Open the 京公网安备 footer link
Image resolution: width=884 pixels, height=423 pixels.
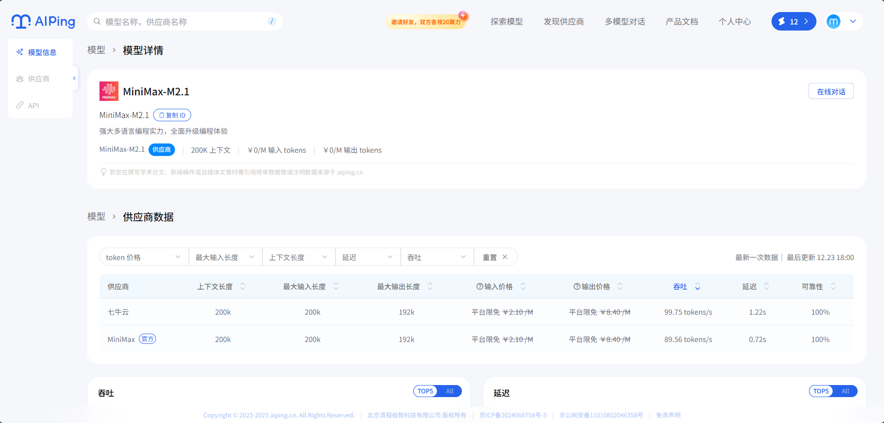point(601,415)
